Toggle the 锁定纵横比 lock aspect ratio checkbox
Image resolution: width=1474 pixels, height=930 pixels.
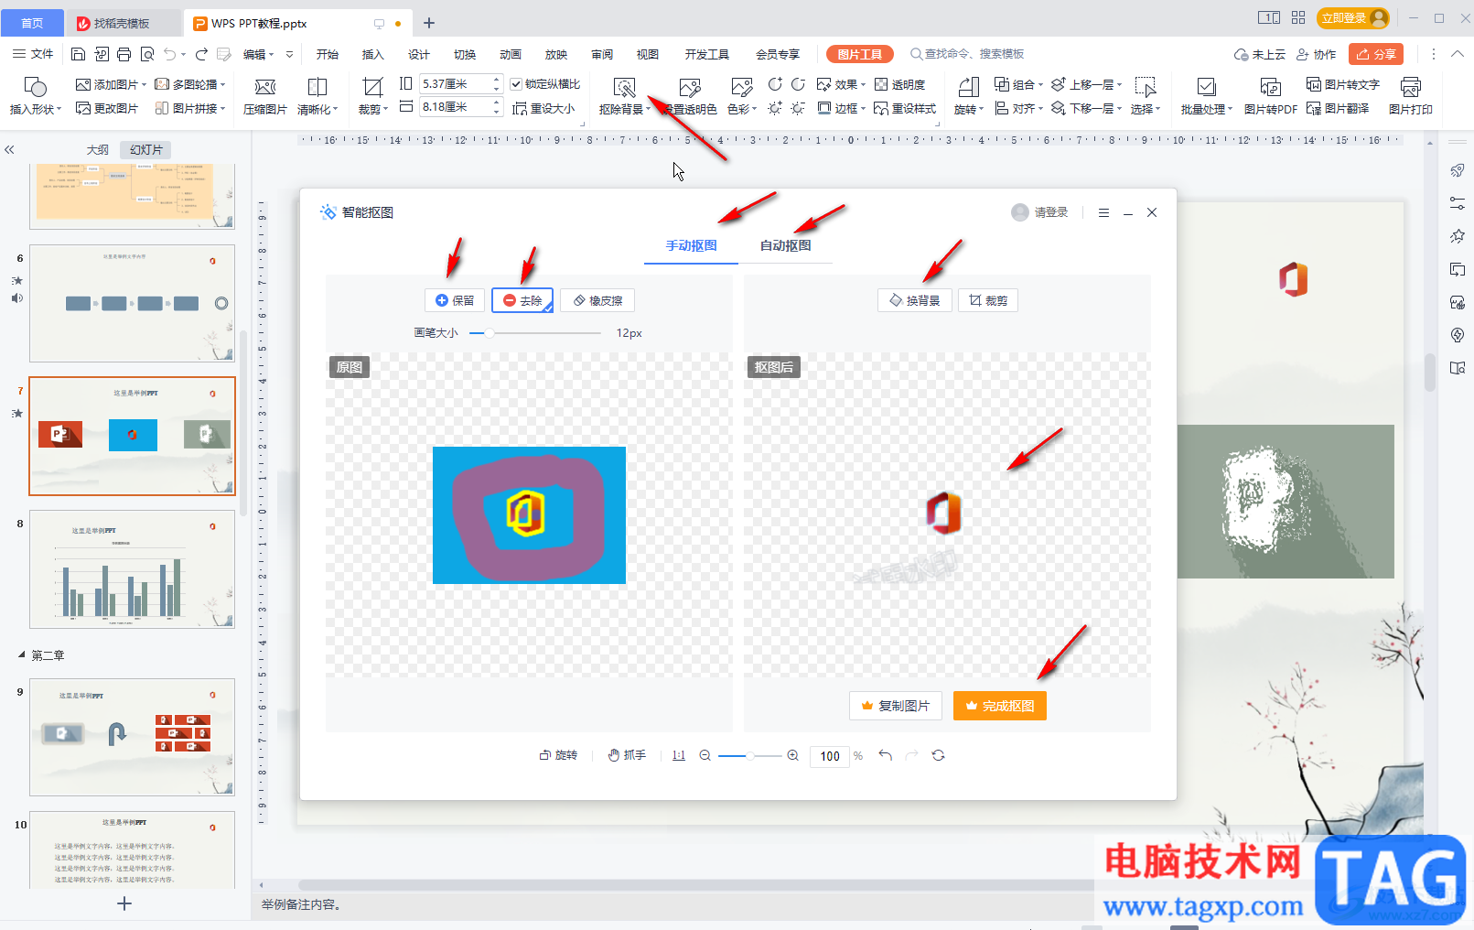(516, 84)
